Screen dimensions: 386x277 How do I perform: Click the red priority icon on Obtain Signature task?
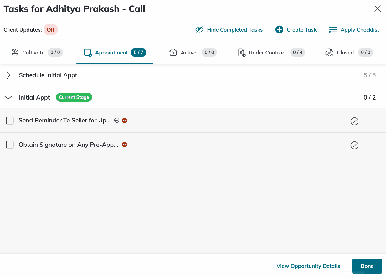[124, 144]
